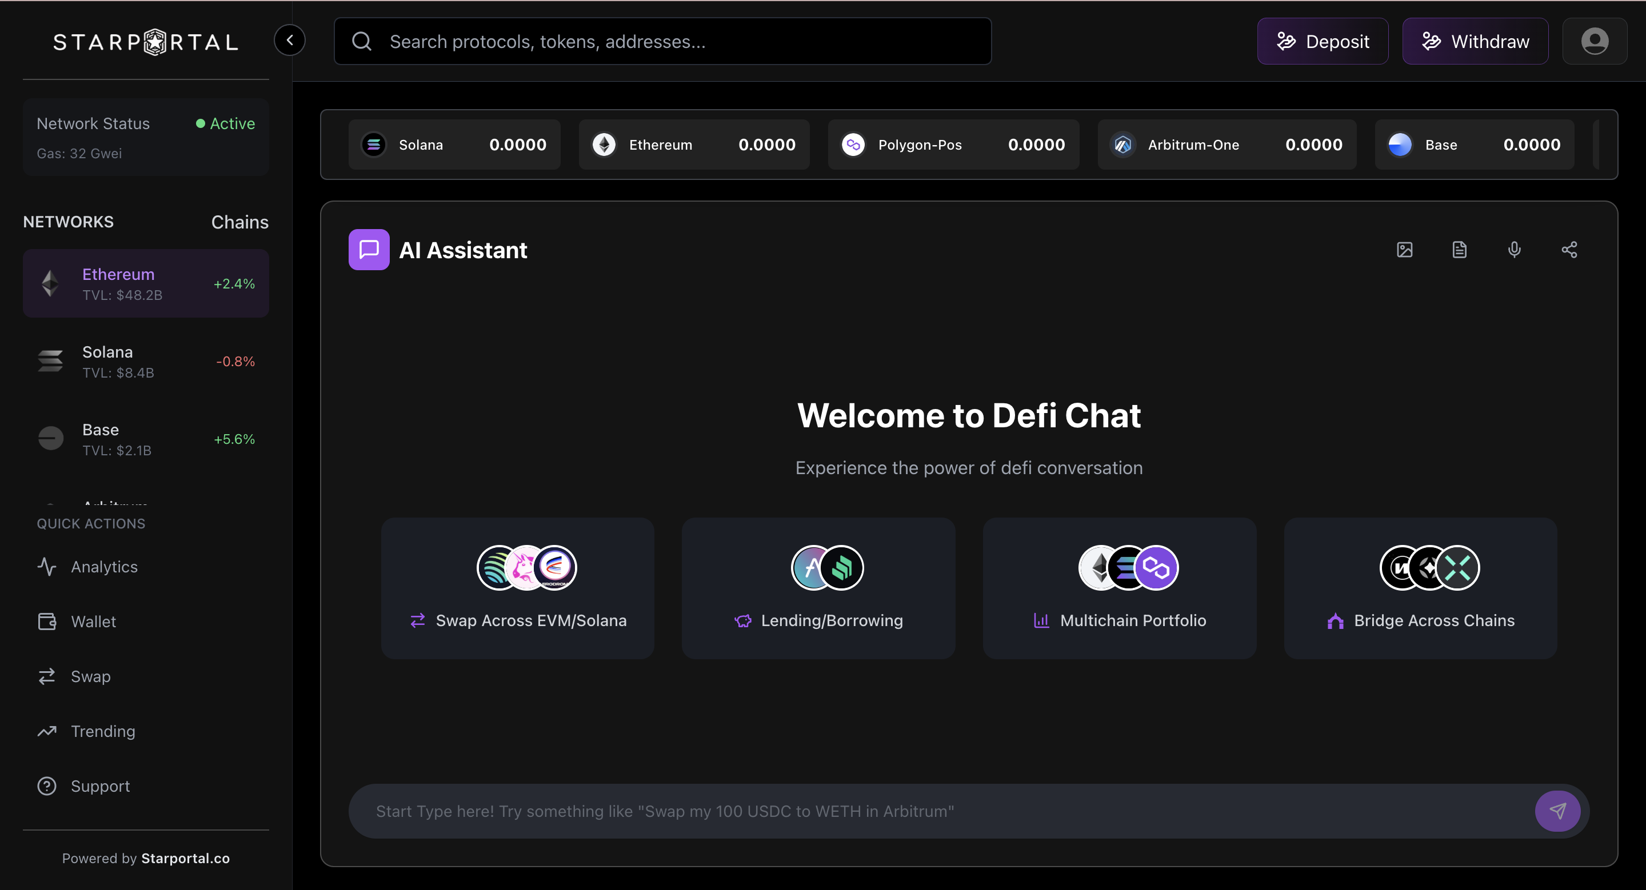The image size is (1646, 890).
Task: Choose the Bridge Across Chains card
Action: tap(1420, 588)
